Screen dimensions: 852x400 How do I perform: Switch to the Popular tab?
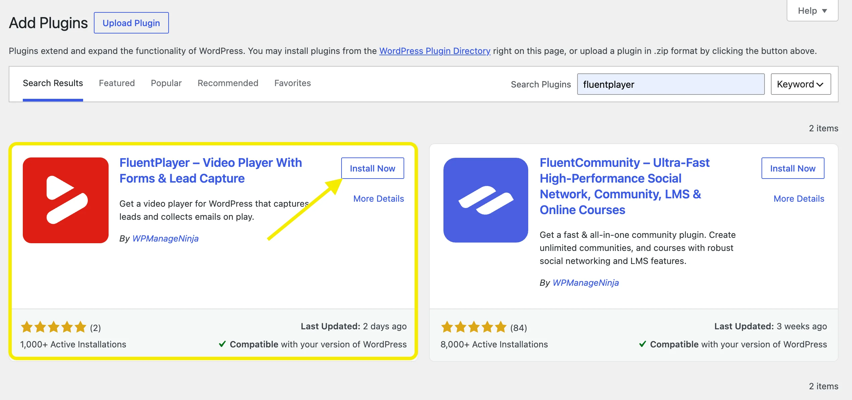166,83
